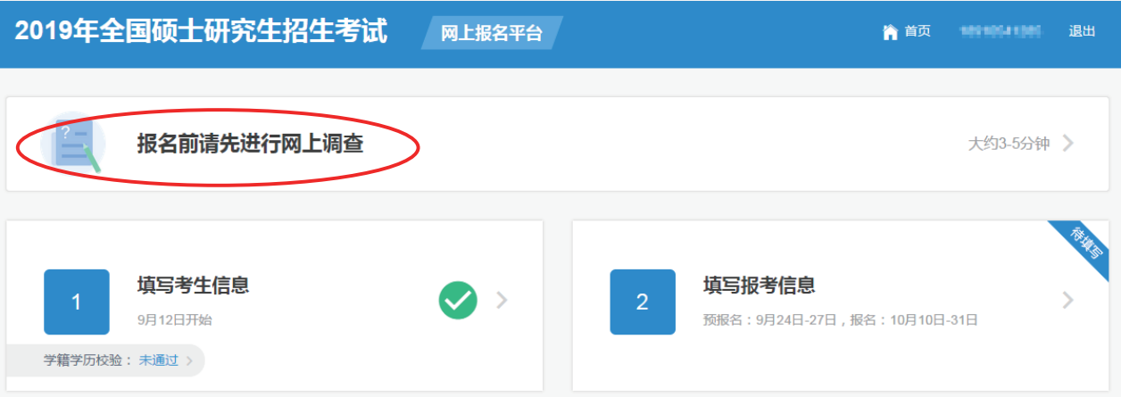Go to 首页 in the header
This screenshot has height=397, width=1121.
coord(918,31)
